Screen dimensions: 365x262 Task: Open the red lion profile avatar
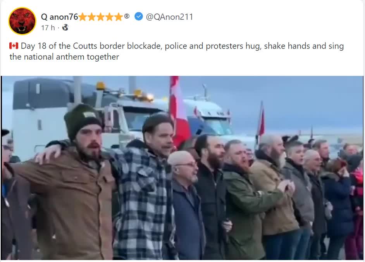pyautogui.click(x=22, y=21)
